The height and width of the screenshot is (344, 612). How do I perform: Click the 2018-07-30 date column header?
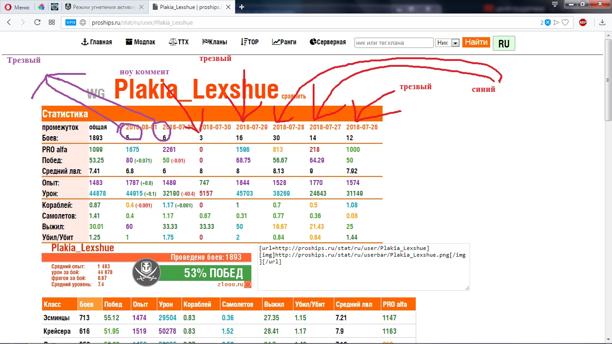tap(215, 127)
